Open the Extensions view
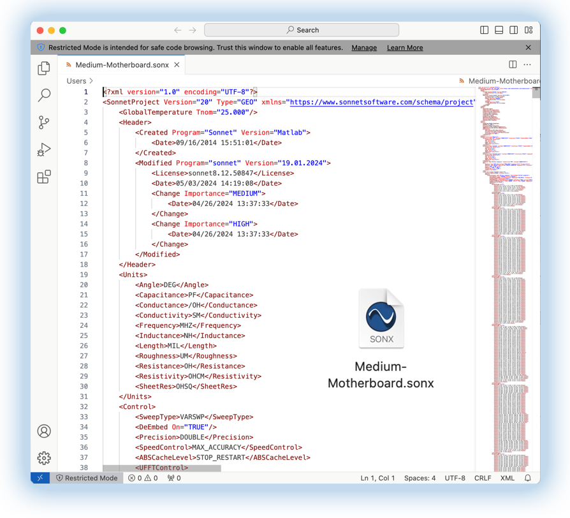The width and height of the screenshot is (570, 518). coord(44,177)
